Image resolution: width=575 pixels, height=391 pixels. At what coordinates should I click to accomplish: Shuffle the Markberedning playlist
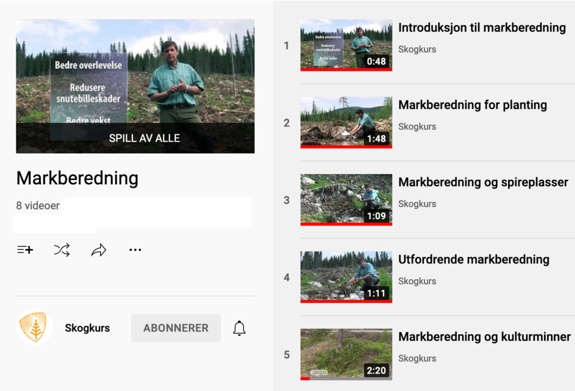pos(62,250)
